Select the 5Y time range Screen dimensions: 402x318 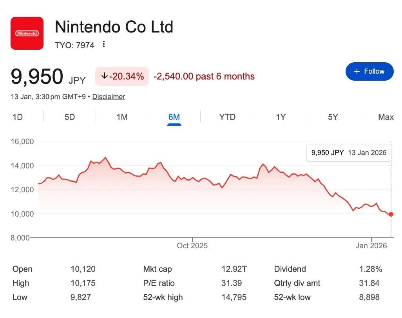[x=333, y=117]
